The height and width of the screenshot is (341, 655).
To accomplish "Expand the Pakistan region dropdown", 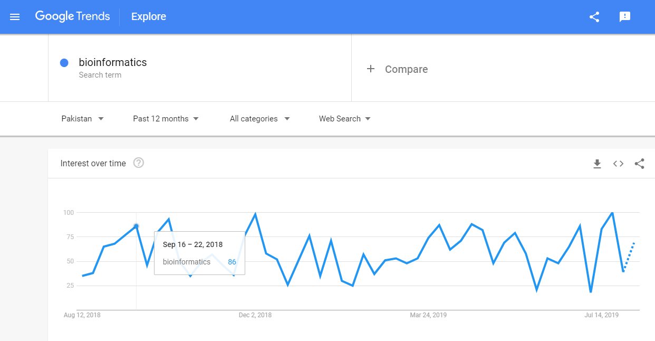I will [82, 119].
